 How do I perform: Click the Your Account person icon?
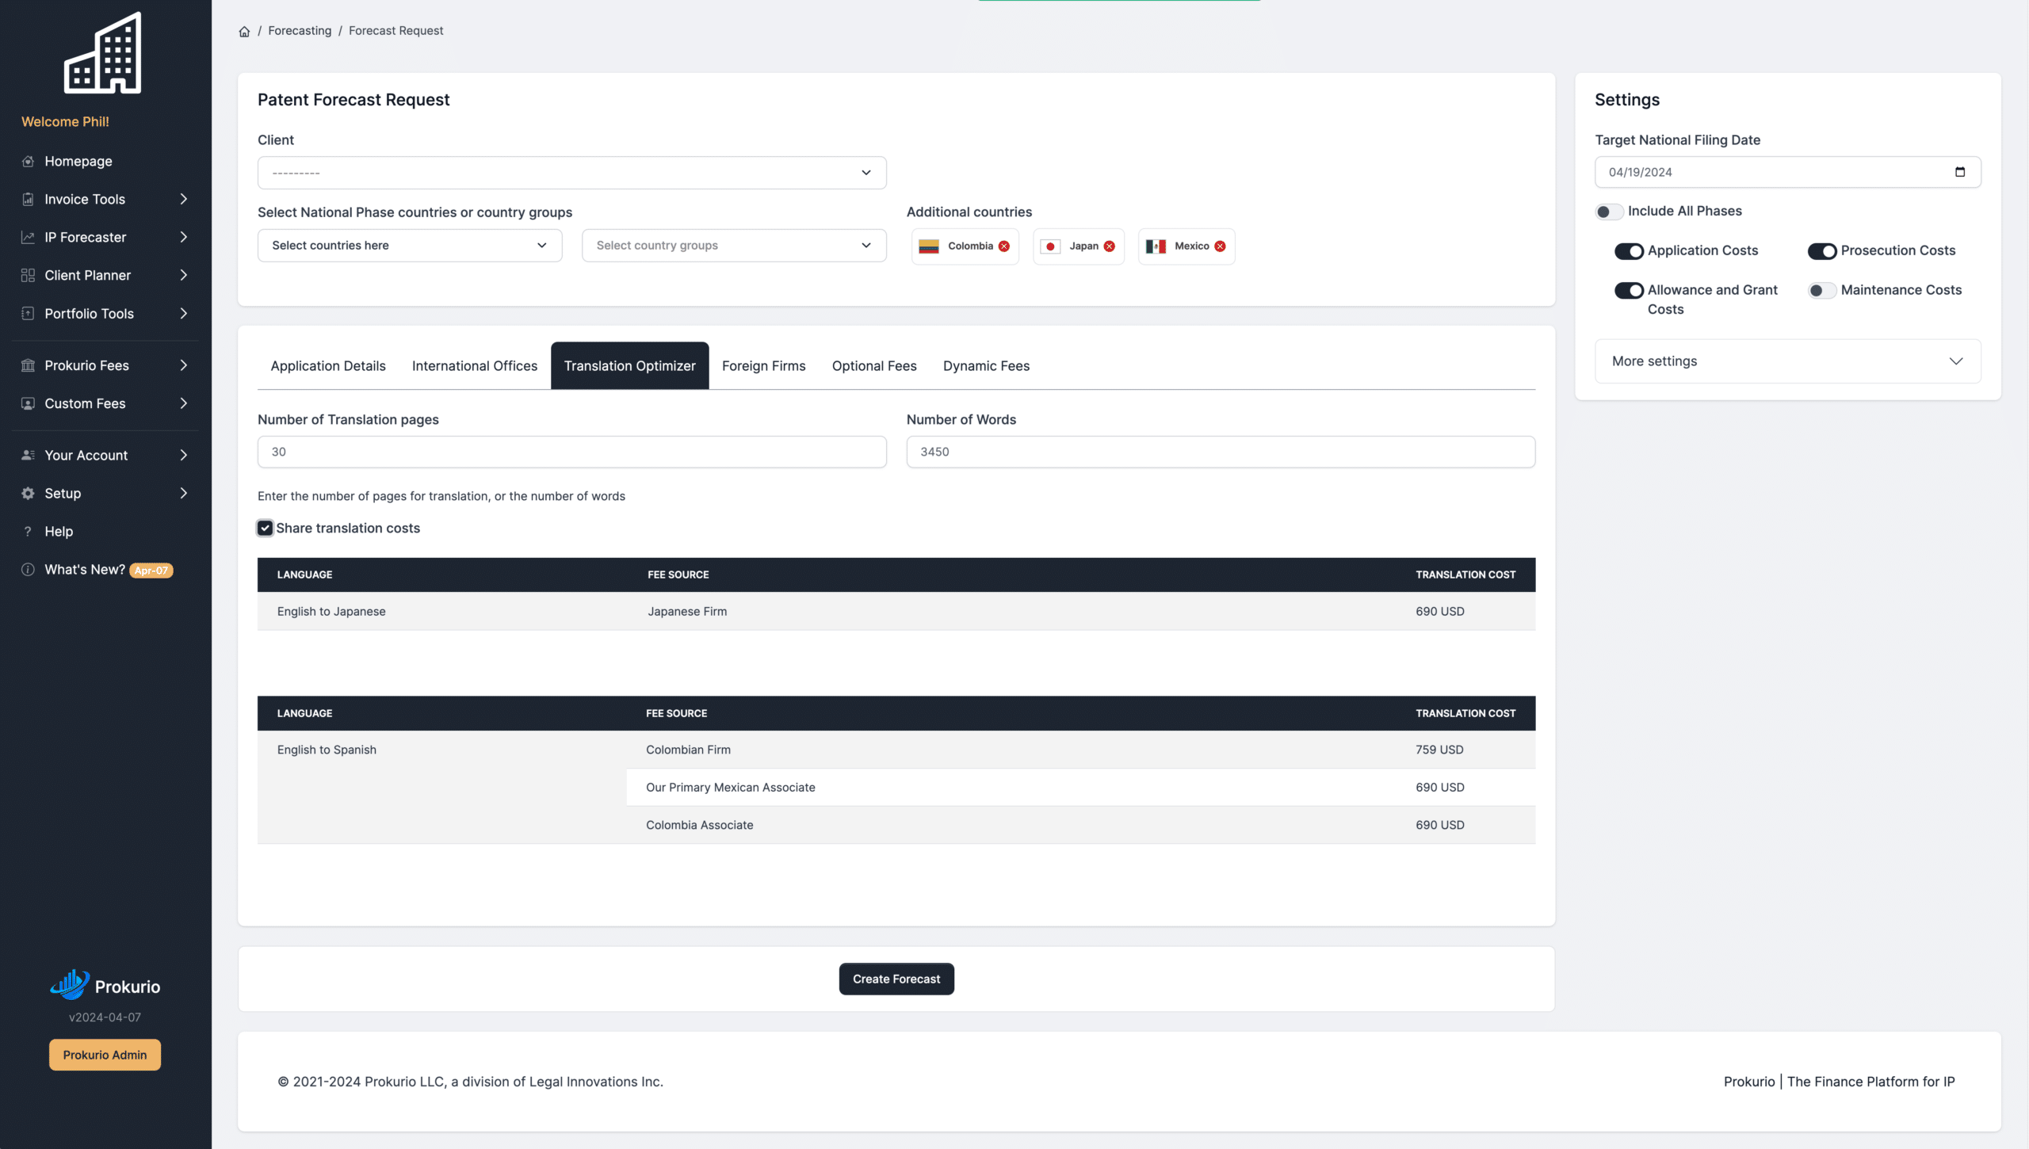[28, 456]
